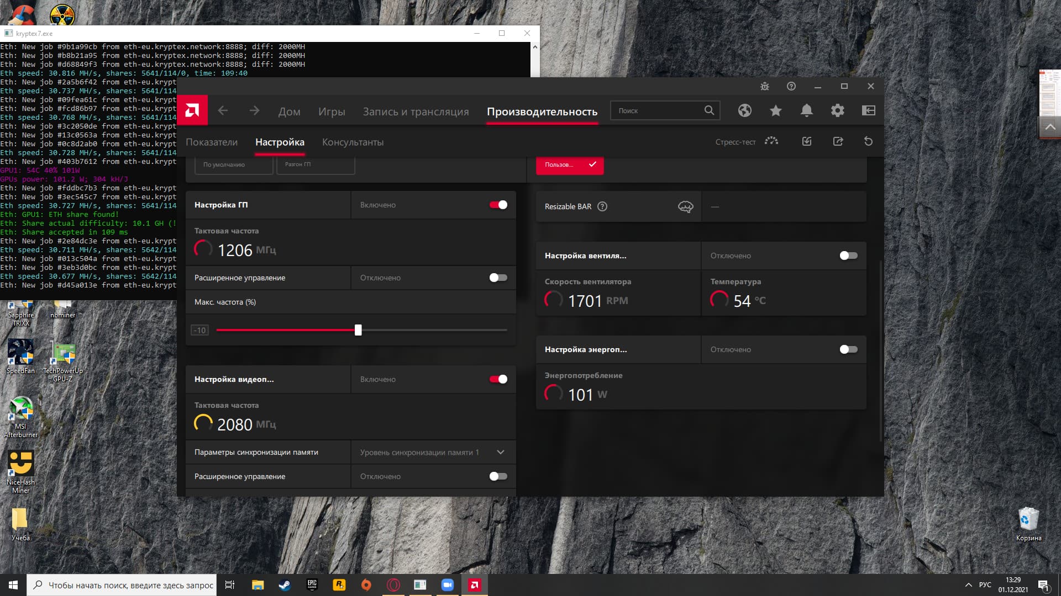
Task: Enable Настройка энергопотребления (power tuning) toggle
Action: point(848,349)
